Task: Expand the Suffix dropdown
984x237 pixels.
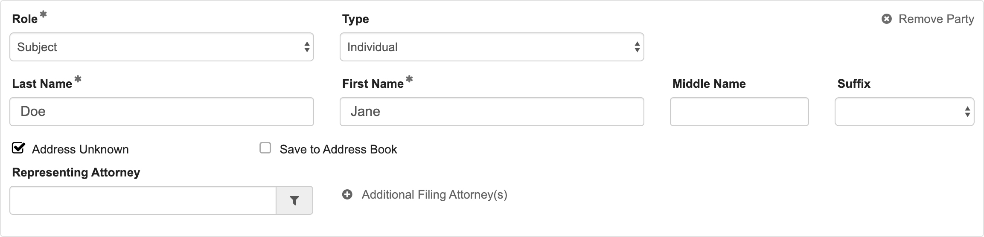Action: pos(905,112)
